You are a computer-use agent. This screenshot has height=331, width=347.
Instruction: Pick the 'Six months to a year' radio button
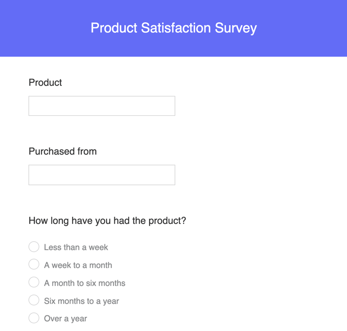pos(34,300)
